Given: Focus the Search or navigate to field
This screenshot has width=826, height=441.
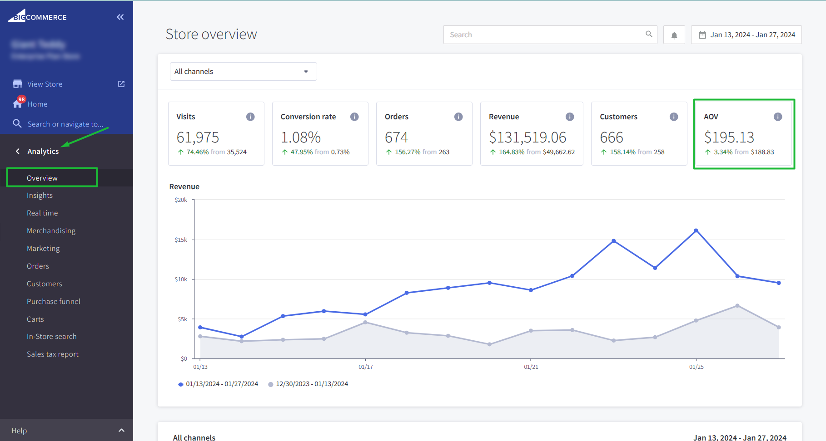Looking at the screenshot, I should click(x=65, y=124).
